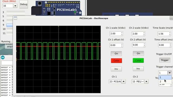Viewport: 173px width, 97px height.
Task: Click the Time Scale value 1.56
Action: [x=163, y=34]
